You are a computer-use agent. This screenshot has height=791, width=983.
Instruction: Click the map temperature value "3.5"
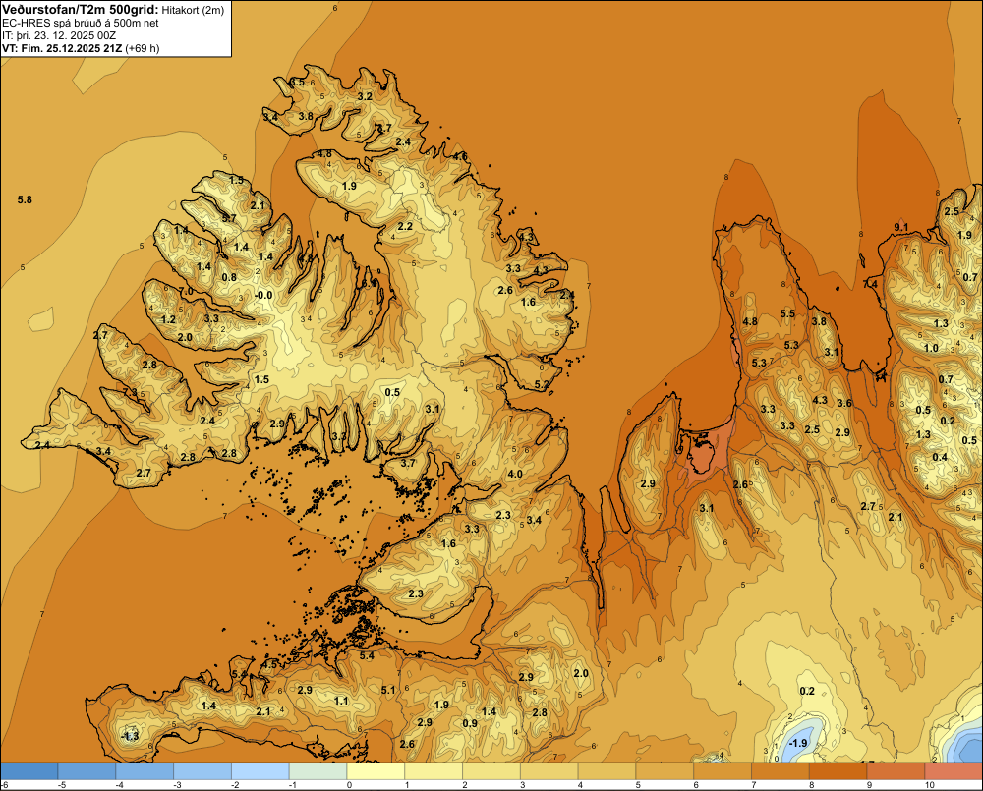coord(297,83)
